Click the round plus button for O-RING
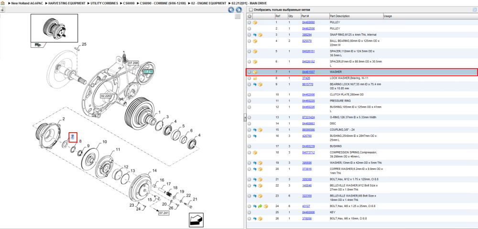The width and height of the screenshot is (478, 229). click(250, 117)
